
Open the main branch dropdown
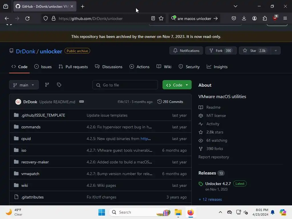click(24, 85)
